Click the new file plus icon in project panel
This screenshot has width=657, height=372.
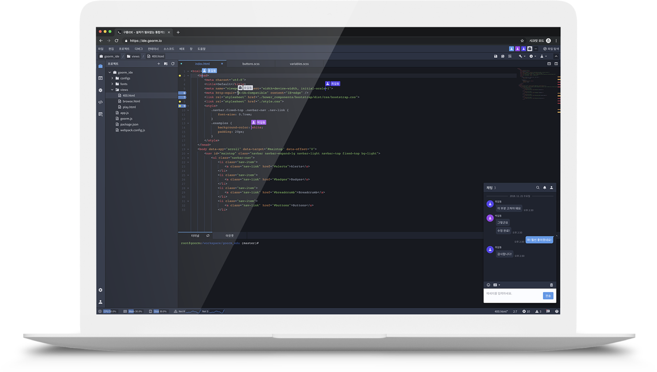click(159, 64)
